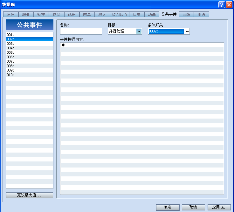The image size is (234, 212).
Task: Open the 目标 dropdown showing 并行处理
Action: pos(125,31)
